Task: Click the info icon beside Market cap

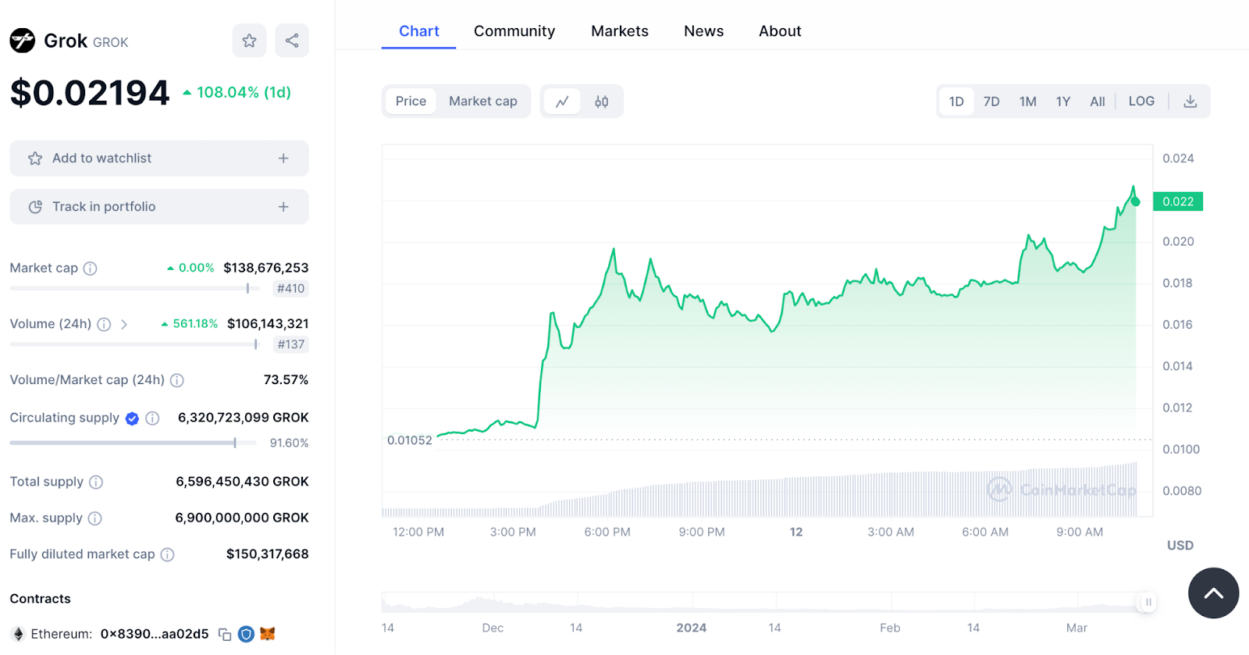Action: pos(91,269)
